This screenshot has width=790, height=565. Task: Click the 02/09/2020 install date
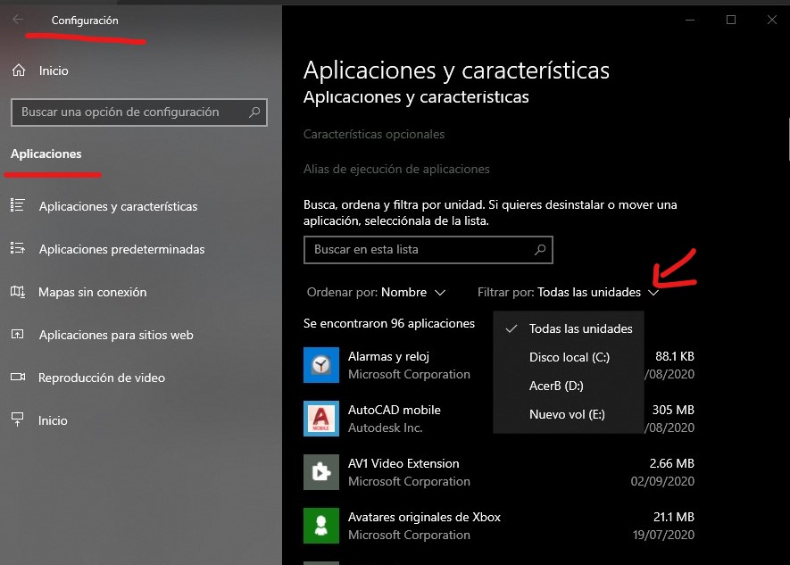pos(662,481)
